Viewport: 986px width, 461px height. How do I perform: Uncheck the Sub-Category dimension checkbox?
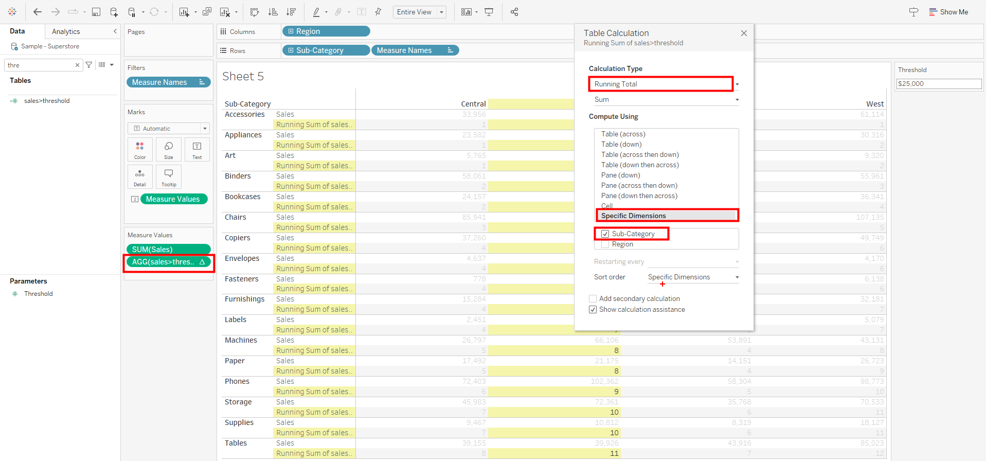(605, 234)
